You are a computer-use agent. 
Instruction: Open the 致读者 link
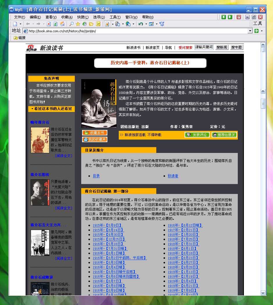coord(173,176)
